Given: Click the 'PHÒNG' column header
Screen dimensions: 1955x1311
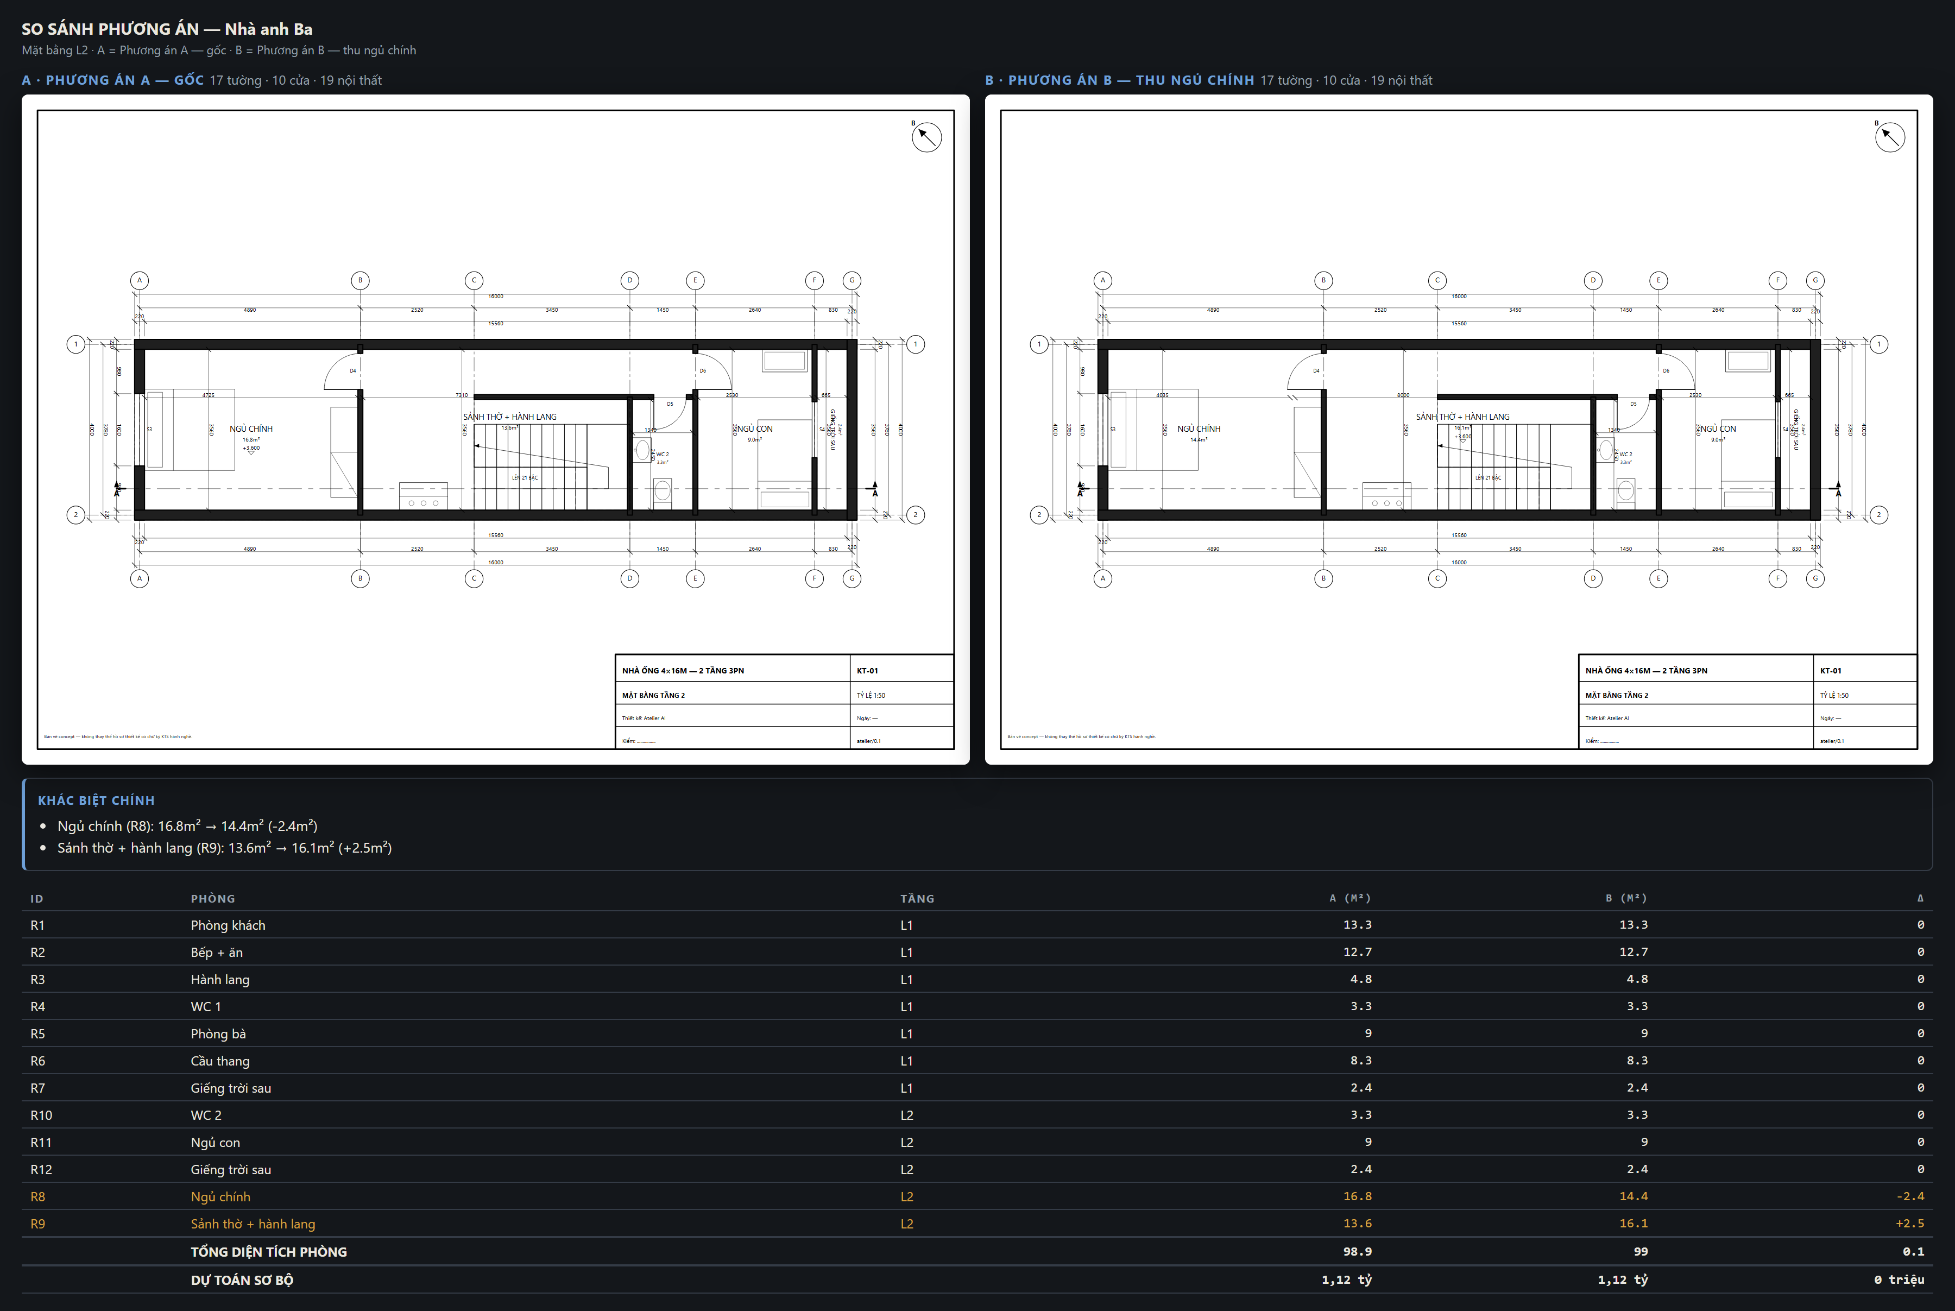Looking at the screenshot, I should pyautogui.click(x=213, y=899).
